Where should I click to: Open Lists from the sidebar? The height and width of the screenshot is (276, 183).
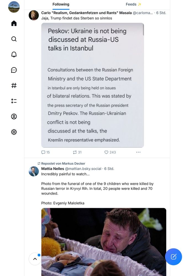click(14, 101)
